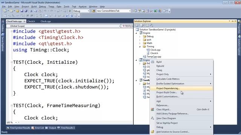Click the Clock.h header file icon
The image size is (241, 135).
[148, 53]
